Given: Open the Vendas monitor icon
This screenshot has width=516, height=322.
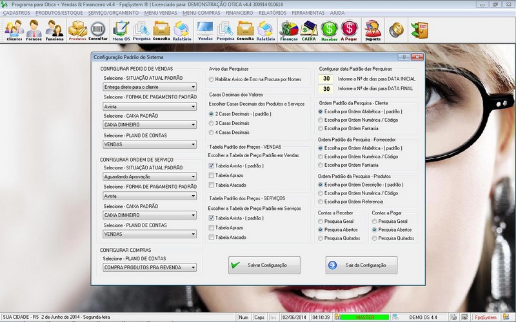Looking at the screenshot, I should [205, 30].
